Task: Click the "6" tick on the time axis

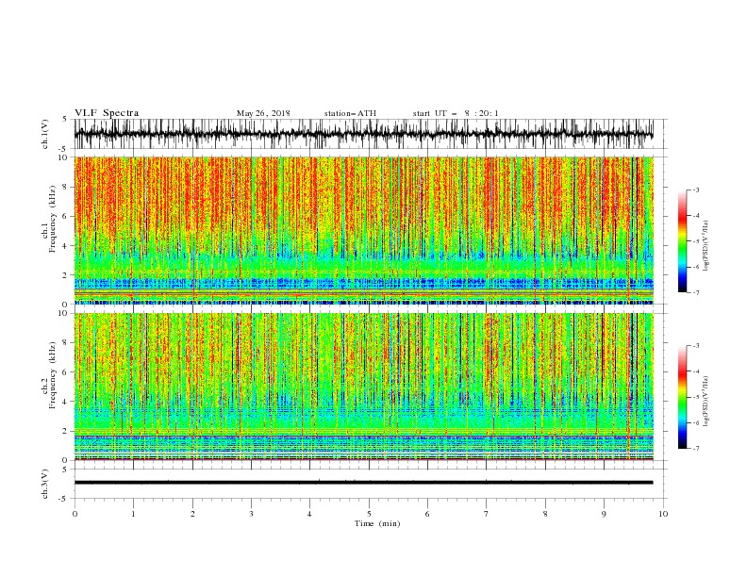Action: (427, 514)
